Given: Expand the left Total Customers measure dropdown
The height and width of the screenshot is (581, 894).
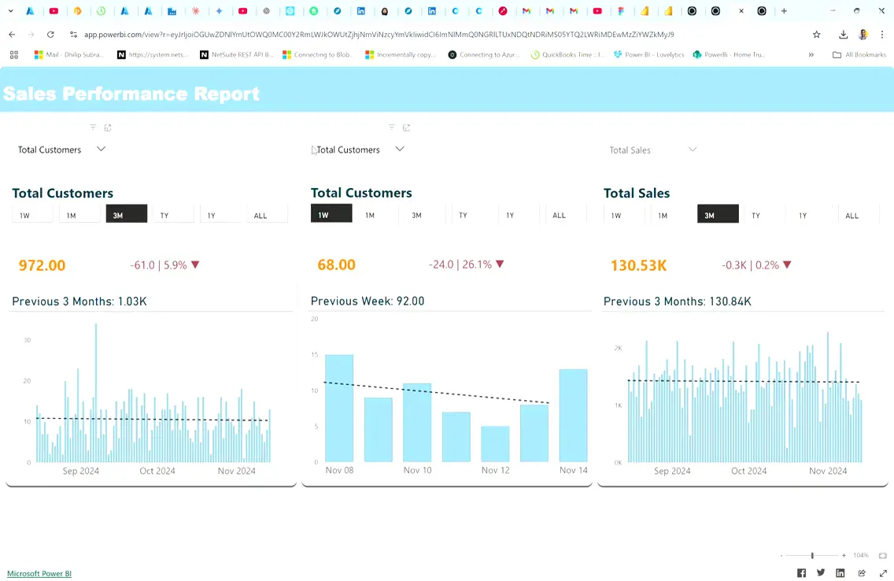Looking at the screenshot, I should (101, 149).
